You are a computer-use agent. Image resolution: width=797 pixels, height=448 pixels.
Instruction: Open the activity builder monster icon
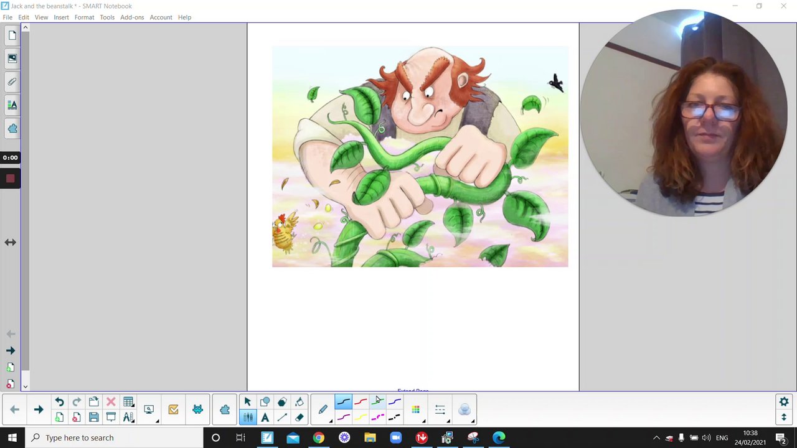pos(197,409)
